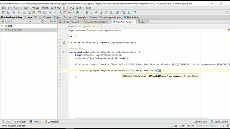Switch to AndroidManifest.xml editor tab
Screen dimensions: 230x129
pyautogui.click(x=97, y=21)
